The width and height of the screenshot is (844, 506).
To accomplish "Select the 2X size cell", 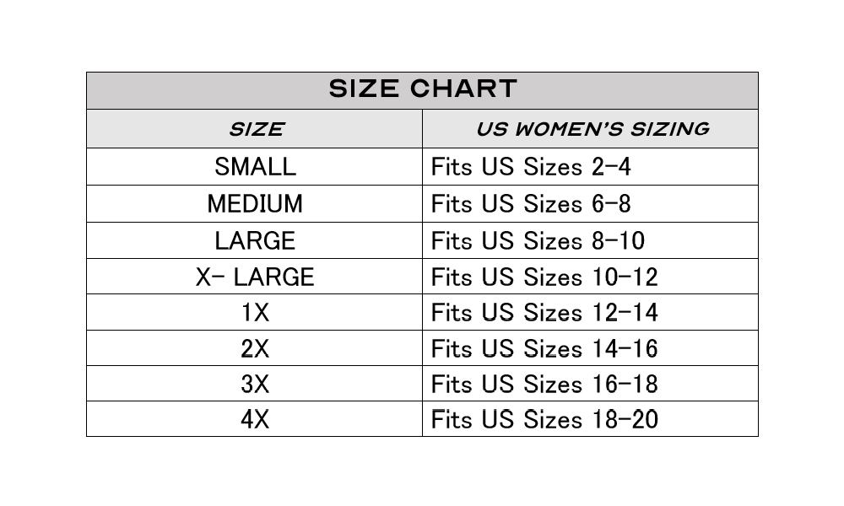I will (x=255, y=348).
